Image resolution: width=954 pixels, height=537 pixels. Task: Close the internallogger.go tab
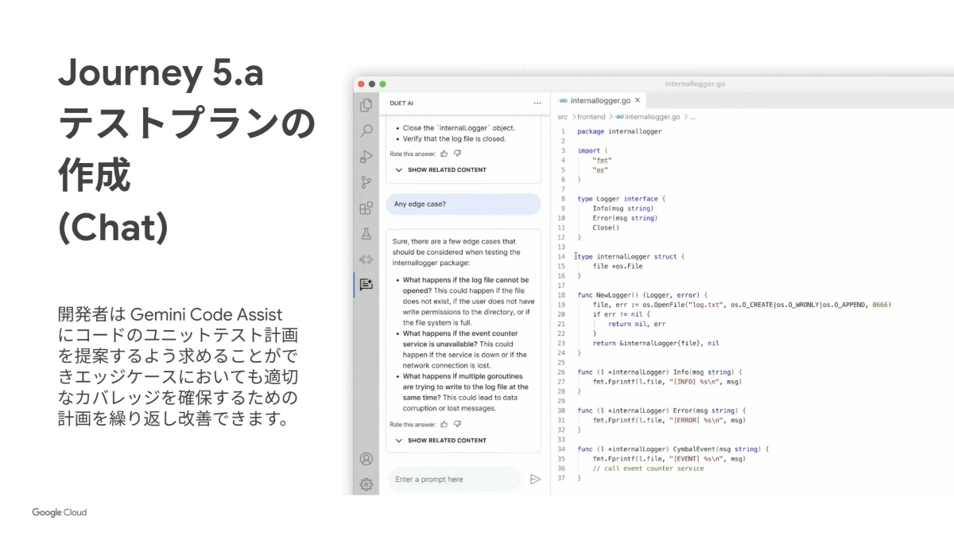(x=638, y=101)
